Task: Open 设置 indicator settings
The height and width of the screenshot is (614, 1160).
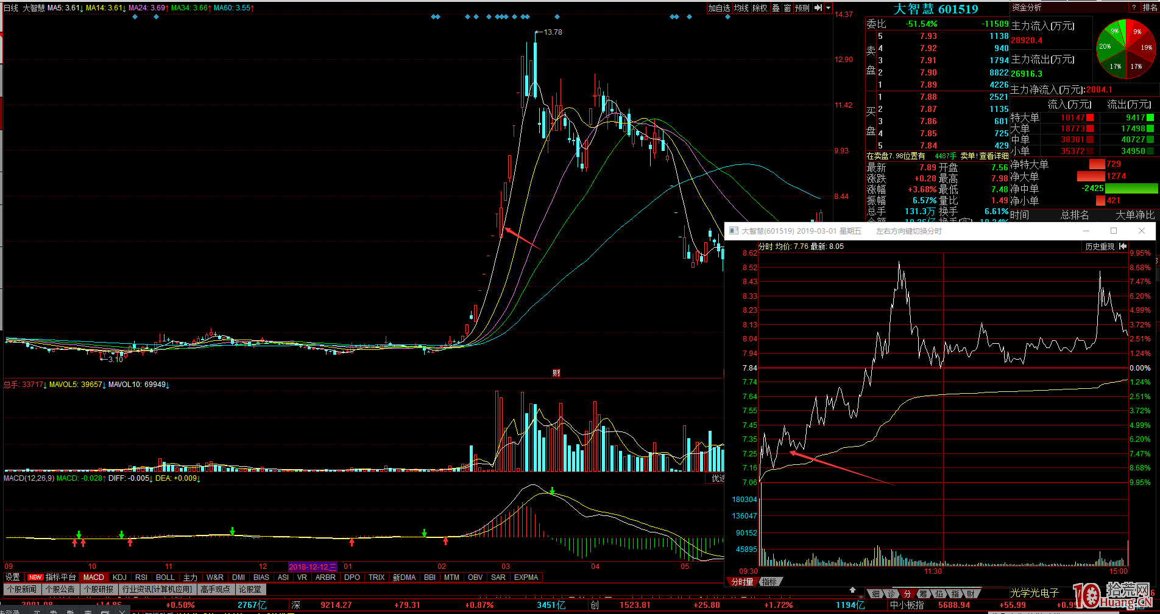Action: 13,577
